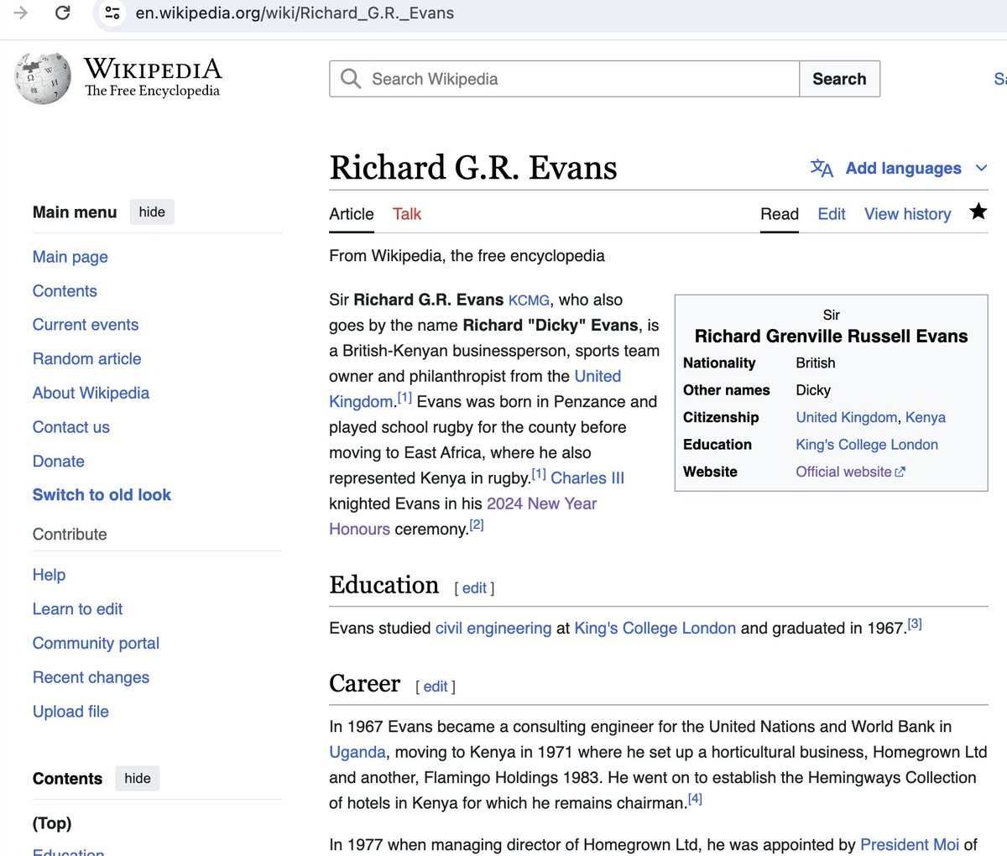This screenshot has height=856, width=1007.
Task: Click Switch to old look
Action: [102, 495]
